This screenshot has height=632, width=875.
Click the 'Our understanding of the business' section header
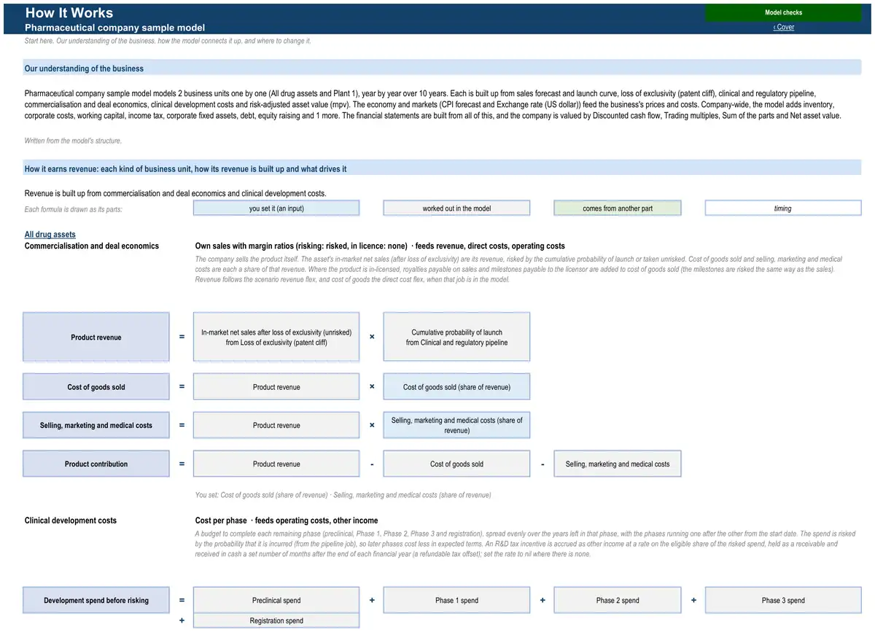click(x=442, y=69)
